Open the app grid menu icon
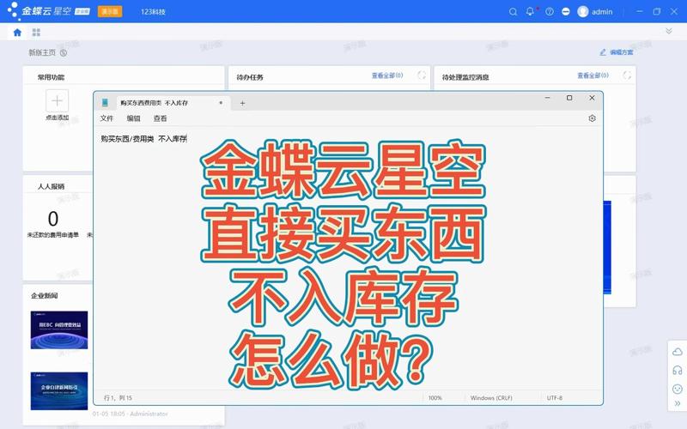This screenshot has width=687, height=429. pyautogui.click(x=36, y=33)
